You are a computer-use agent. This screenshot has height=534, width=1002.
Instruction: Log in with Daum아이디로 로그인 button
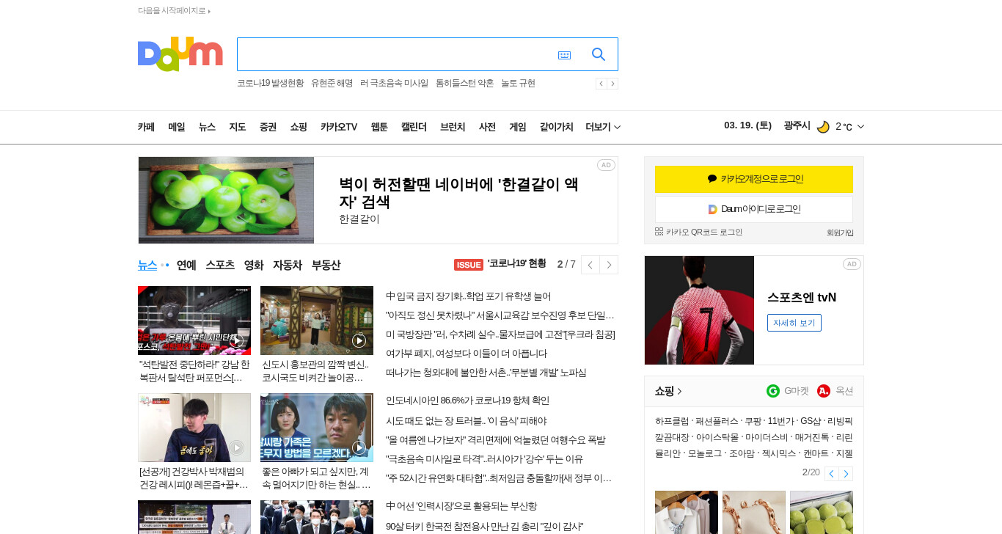[x=754, y=209]
